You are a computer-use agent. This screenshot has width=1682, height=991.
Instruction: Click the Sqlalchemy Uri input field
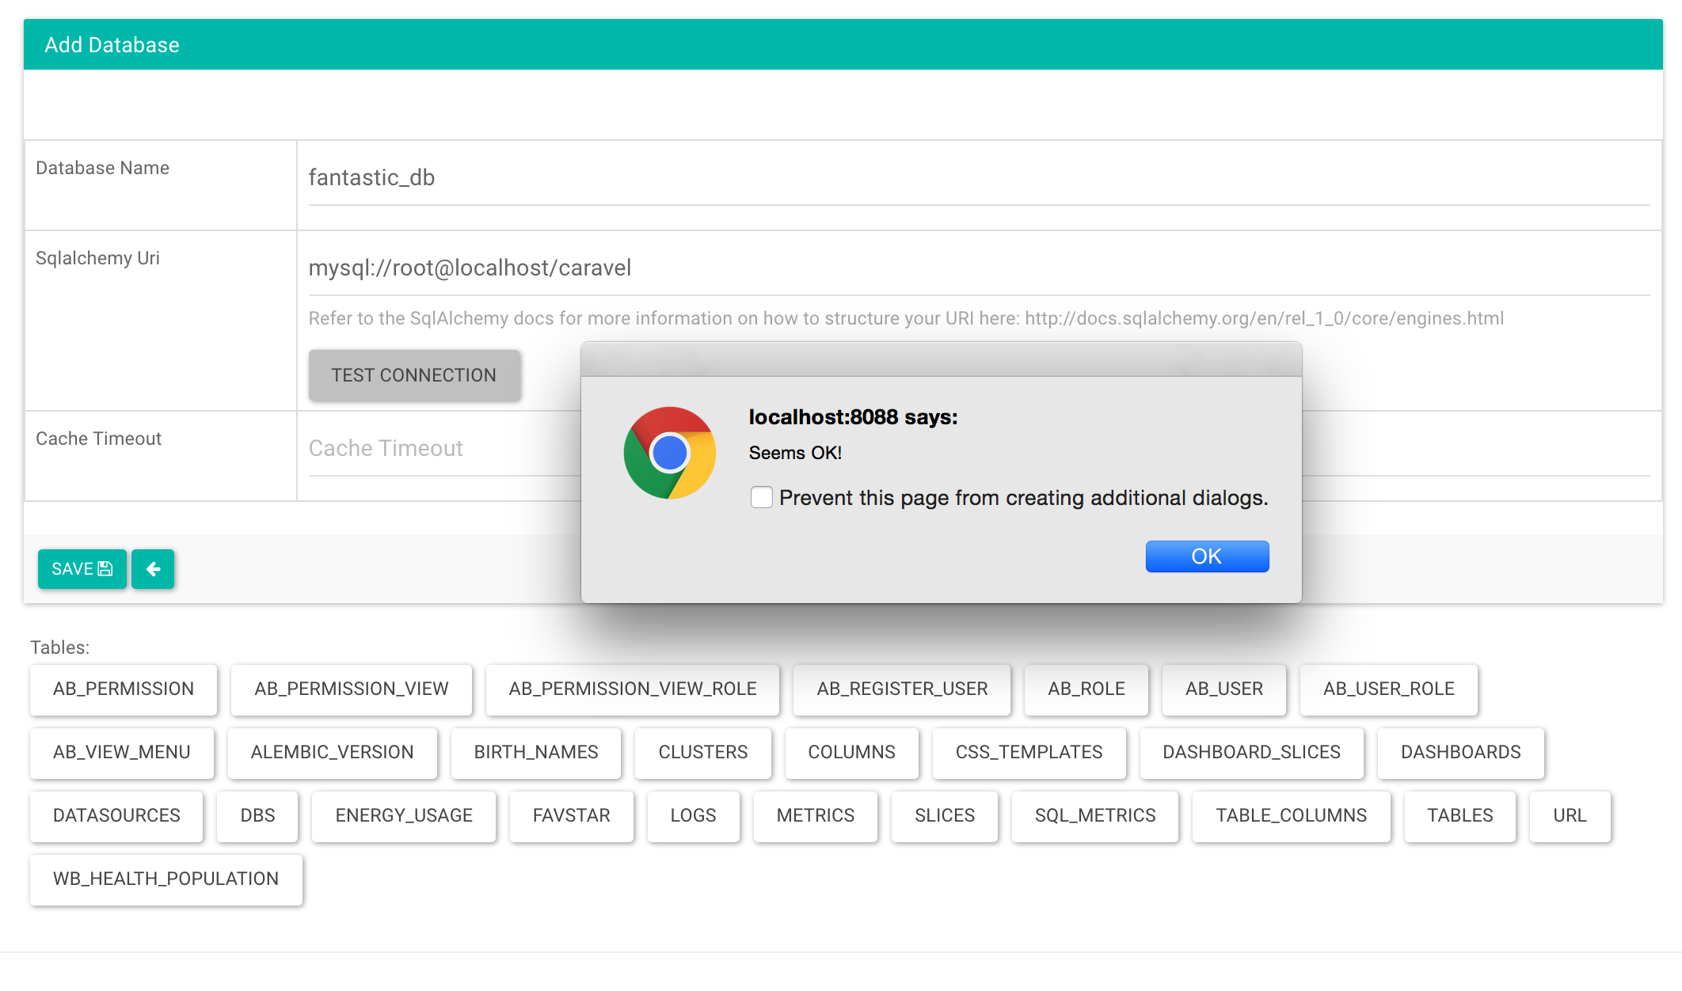point(979,268)
